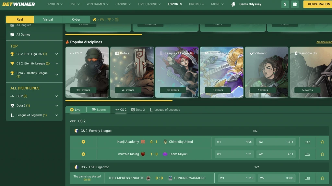Click the gamepad icon in the breadcrumb

pyautogui.click(x=102, y=20)
